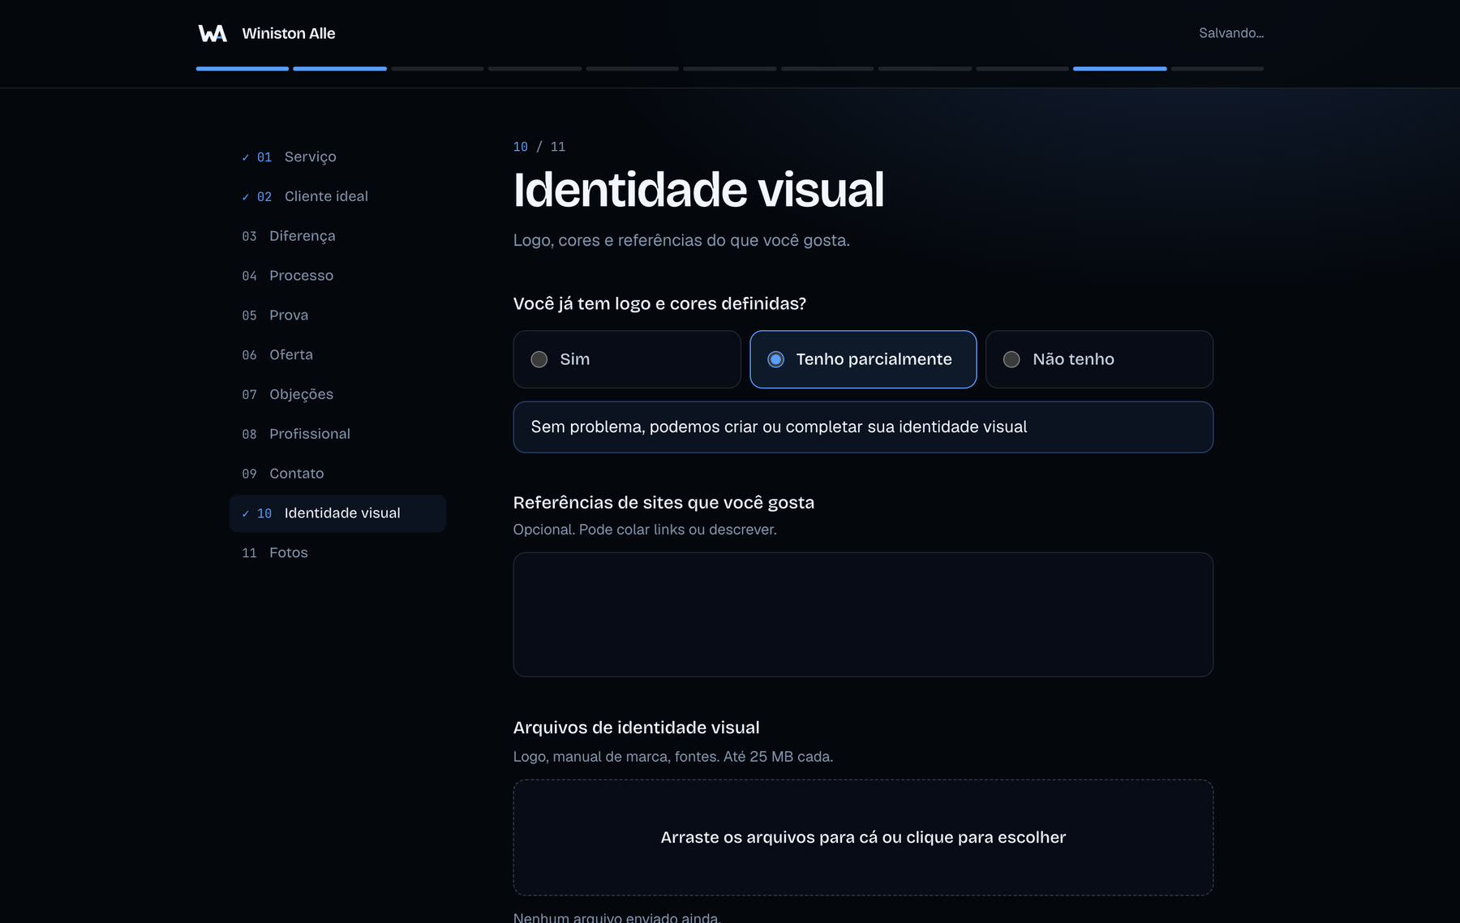Open step 08 Profissional
Viewport: 1460px width, 923px height.
(x=337, y=434)
